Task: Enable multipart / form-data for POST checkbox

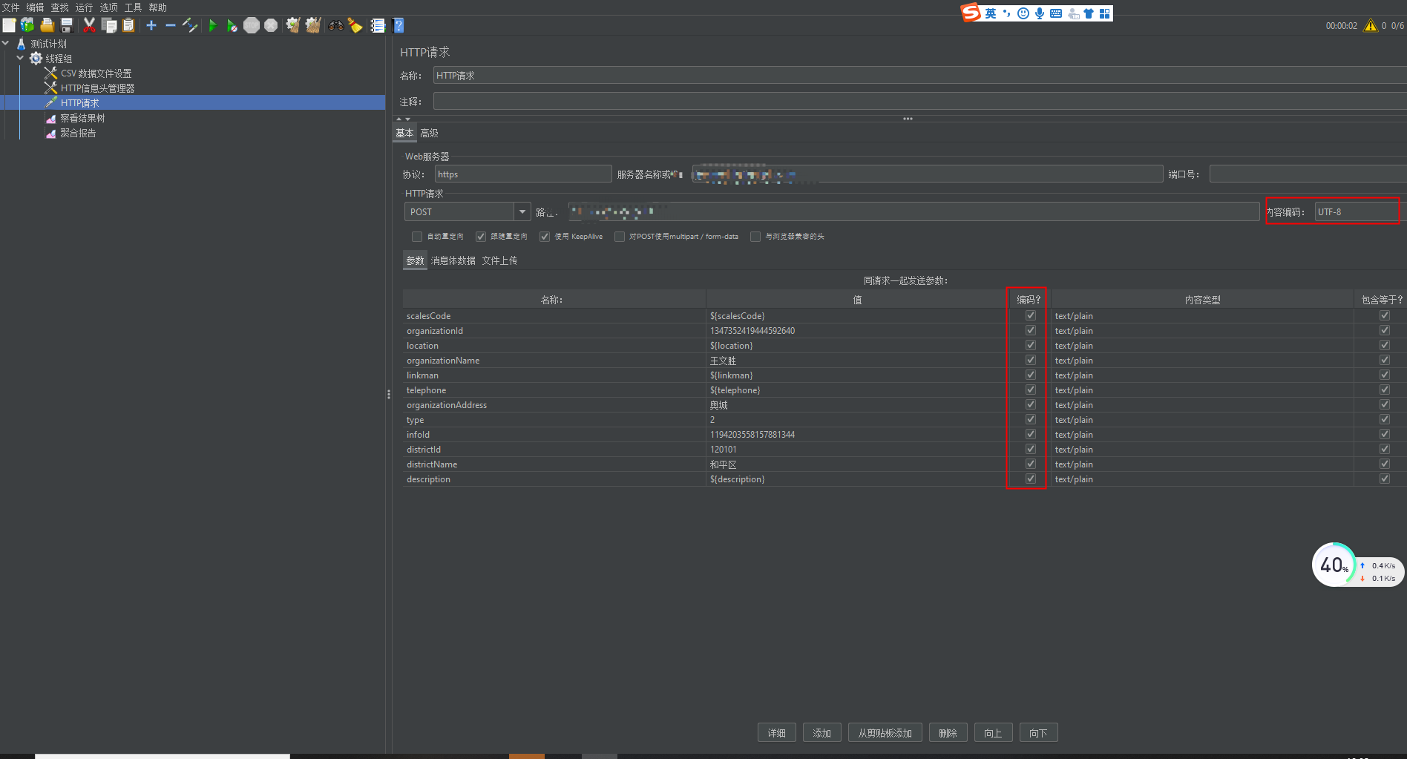Action: click(620, 237)
